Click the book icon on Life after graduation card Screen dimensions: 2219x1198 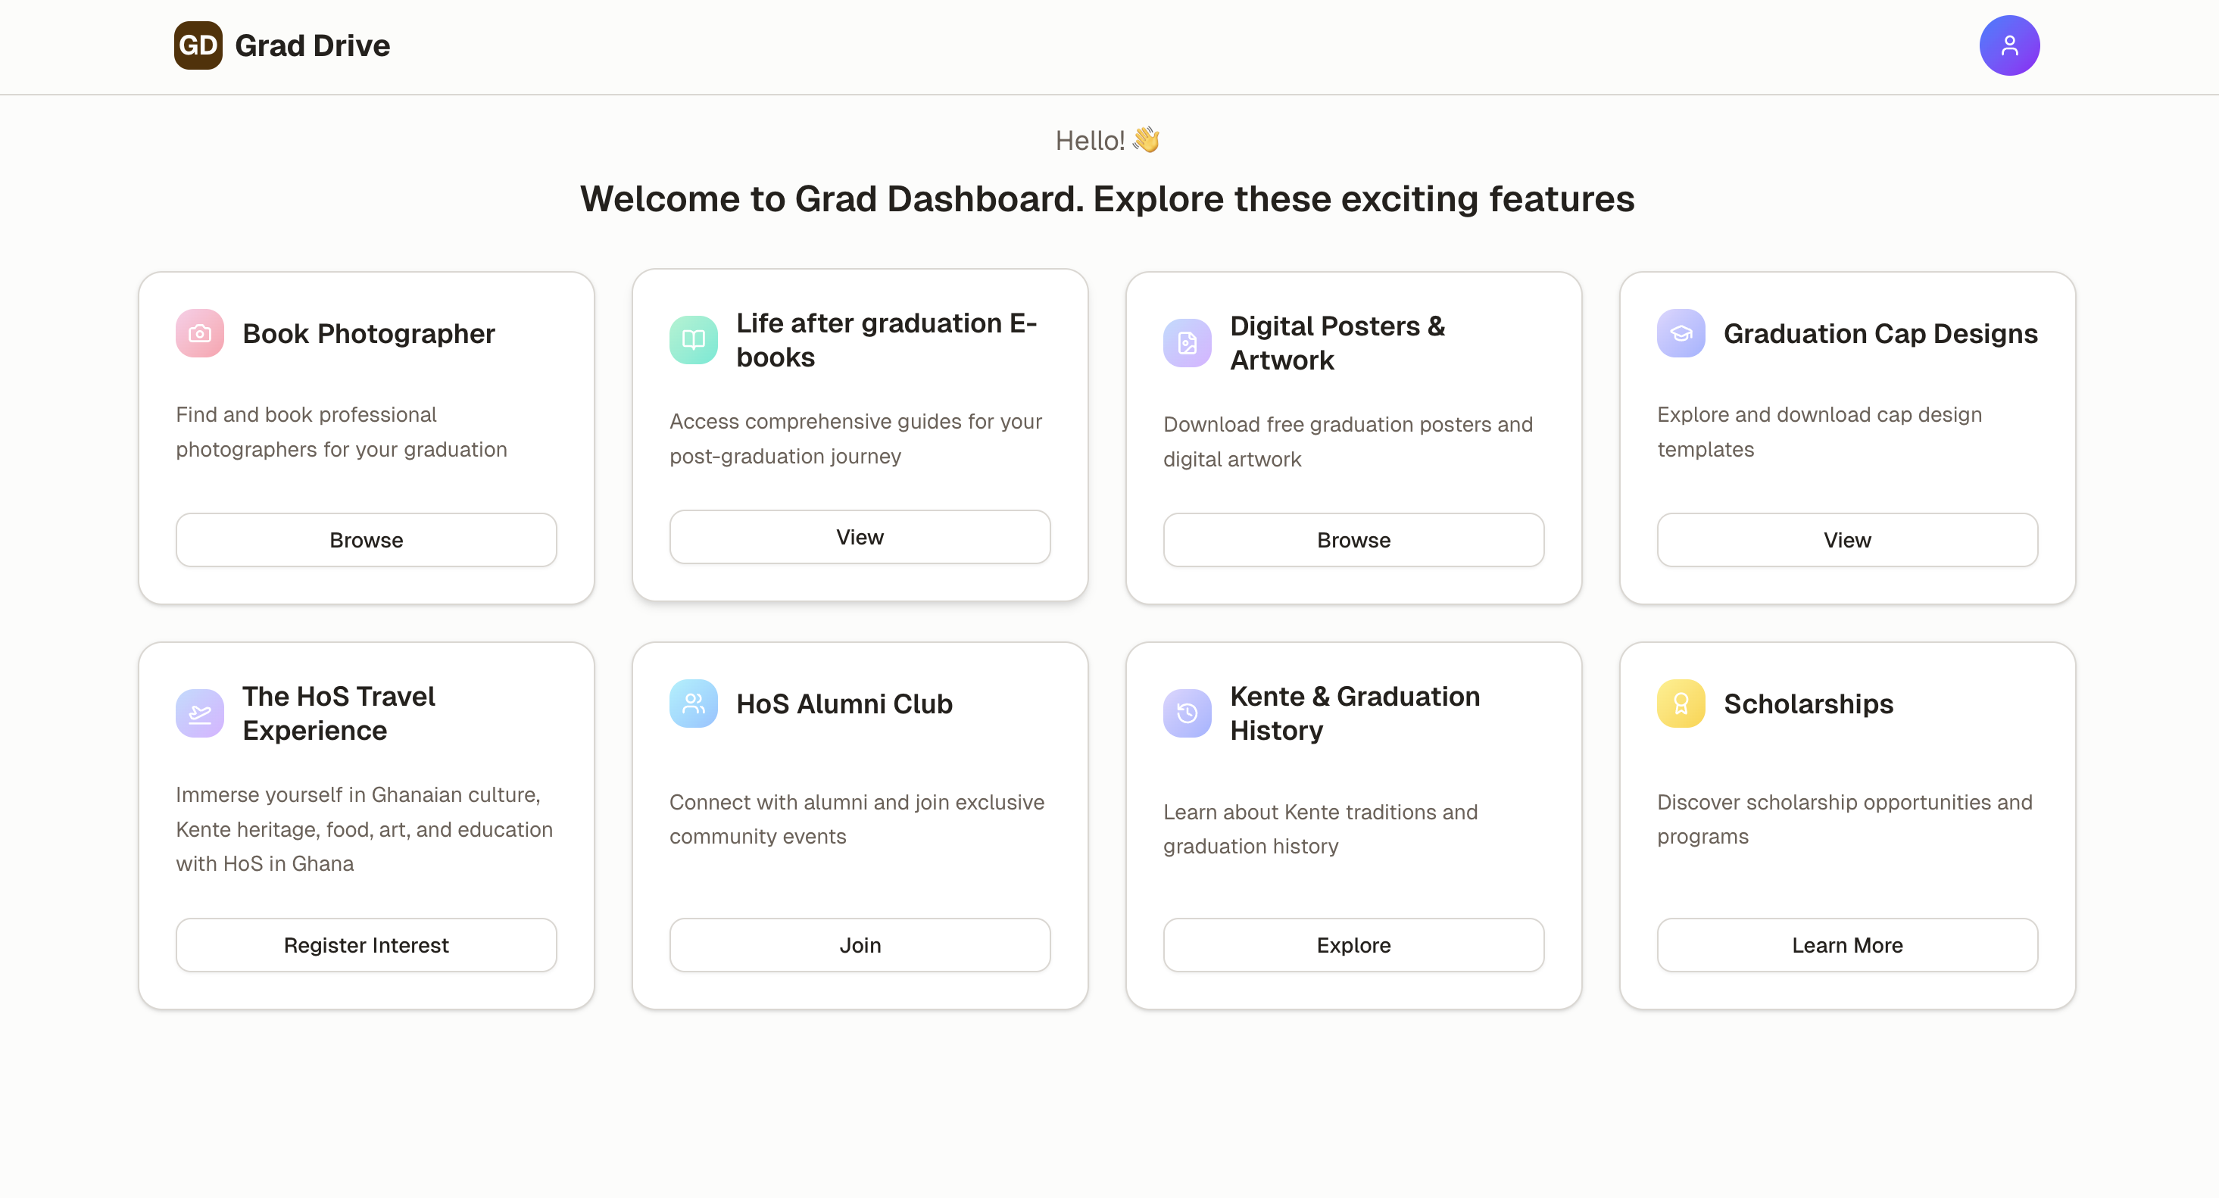coord(694,339)
